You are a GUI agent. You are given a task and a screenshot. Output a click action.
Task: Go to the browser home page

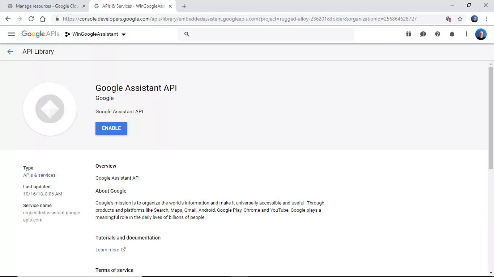[43, 19]
